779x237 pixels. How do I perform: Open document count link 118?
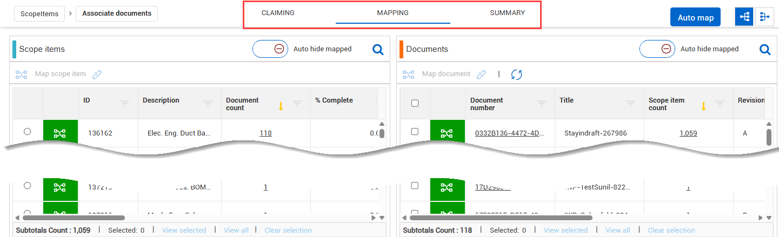pyautogui.click(x=265, y=133)
